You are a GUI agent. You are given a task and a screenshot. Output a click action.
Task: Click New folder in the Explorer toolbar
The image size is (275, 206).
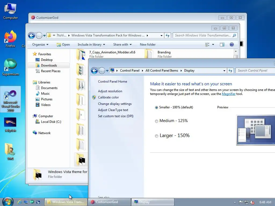pos(148,45)
